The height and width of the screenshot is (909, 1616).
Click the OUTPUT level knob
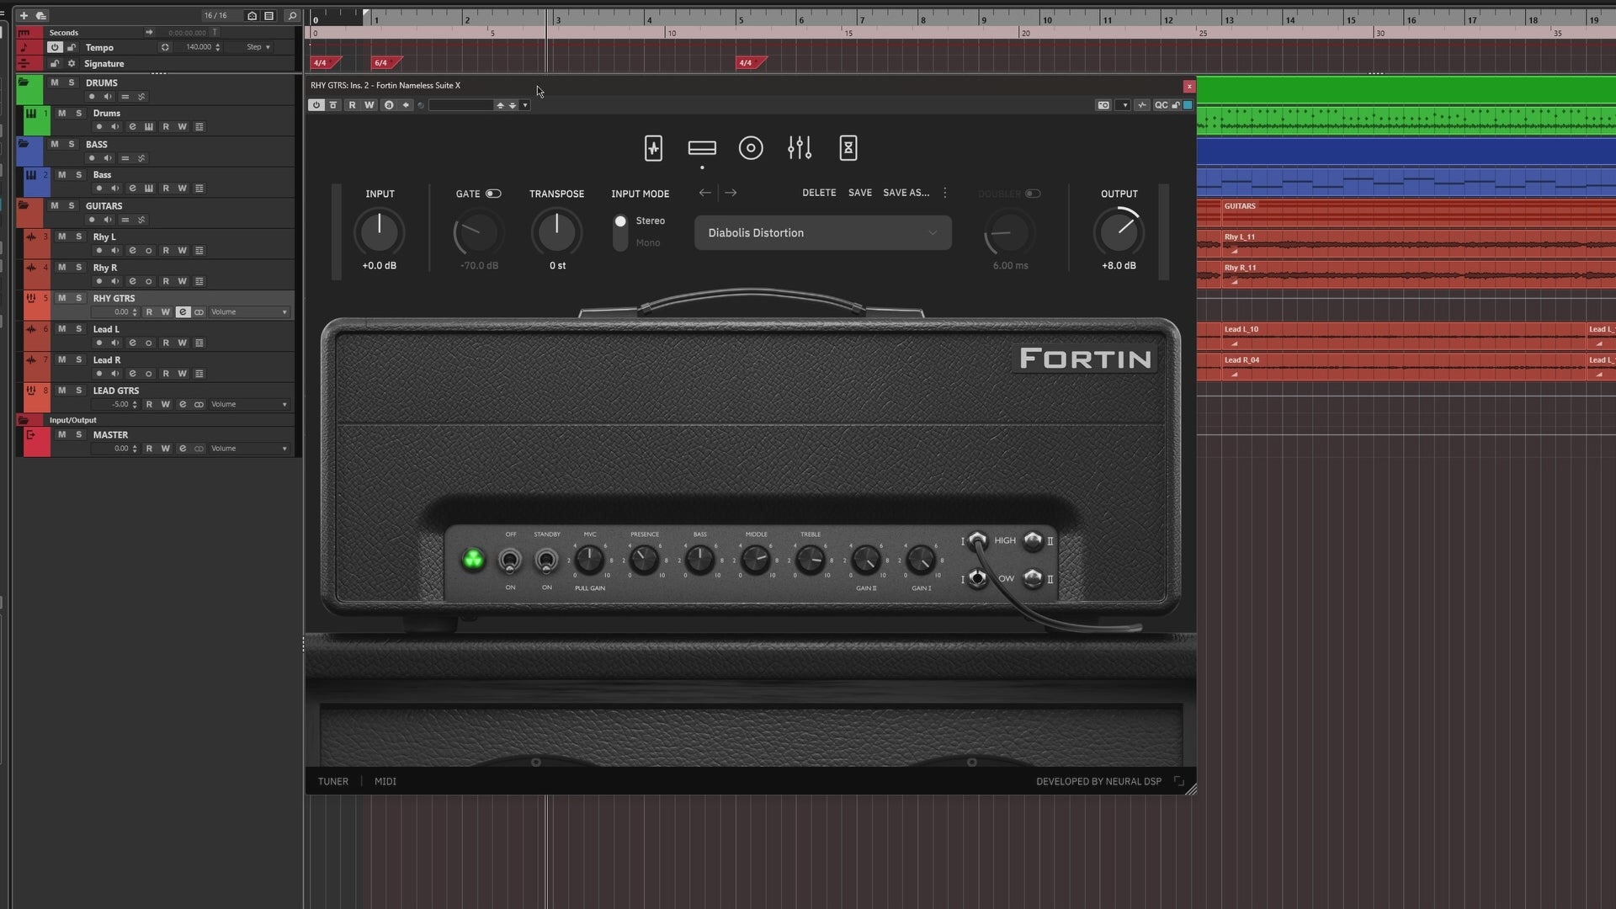[x=1119, y=232]
